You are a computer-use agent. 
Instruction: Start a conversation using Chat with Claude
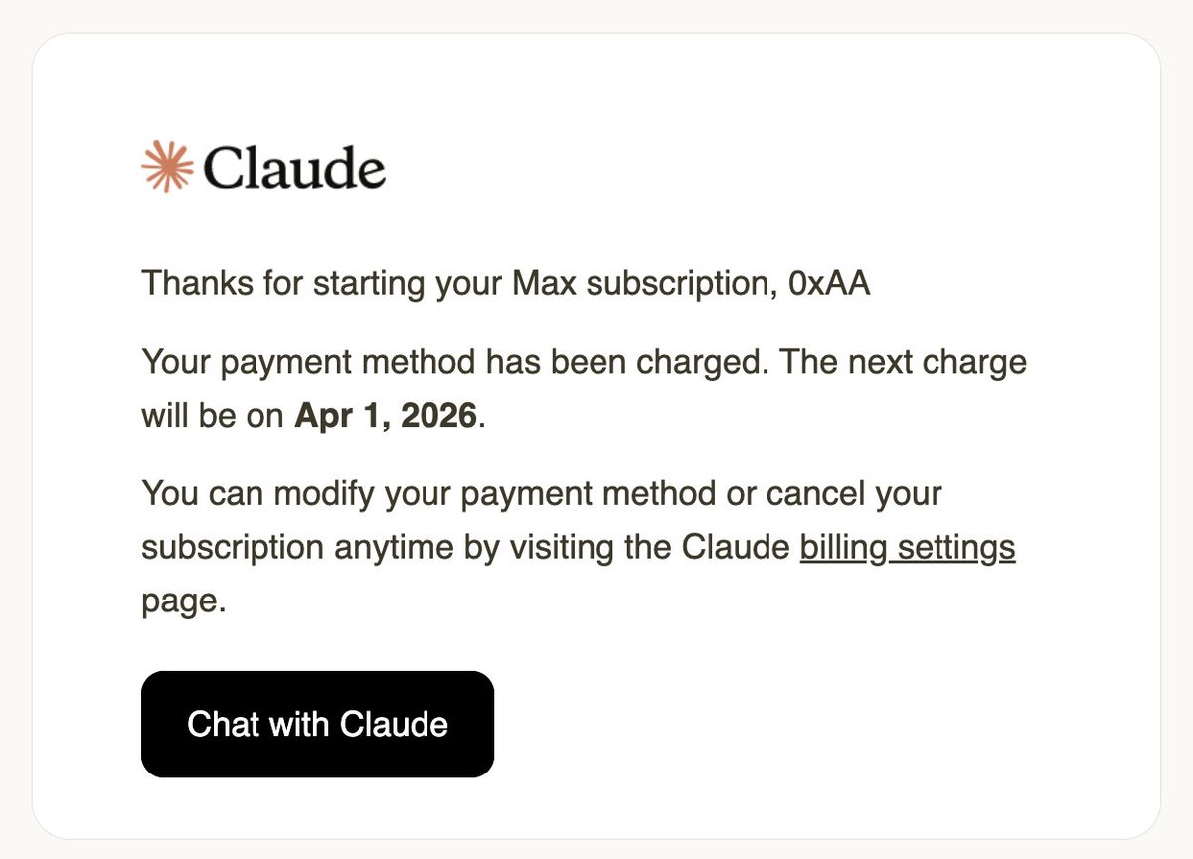coord(317,724)
